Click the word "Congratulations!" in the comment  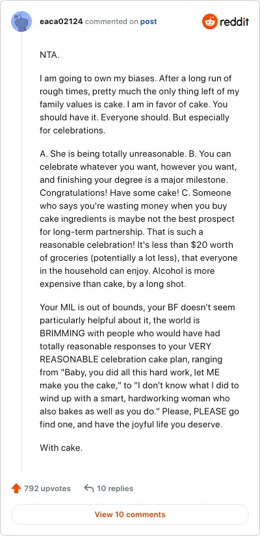pos(73,193)
